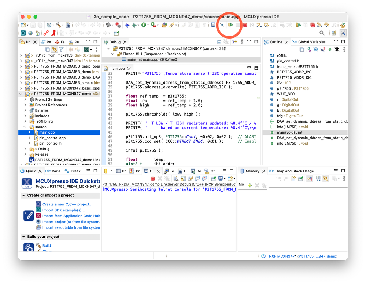Screen dimensions: 366x284
Task: Switch to the Registers tab
Action: (x=46, y=42)
